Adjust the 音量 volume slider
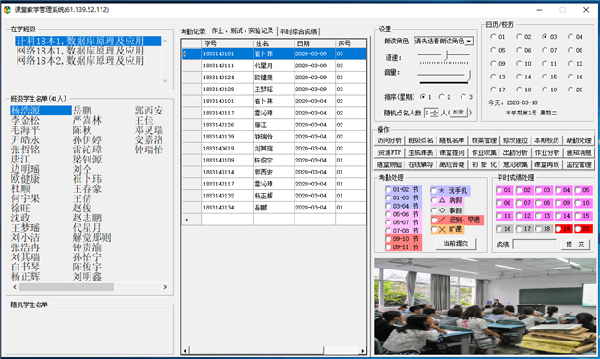Screen dimensions: 600x359 pos(468,75)
